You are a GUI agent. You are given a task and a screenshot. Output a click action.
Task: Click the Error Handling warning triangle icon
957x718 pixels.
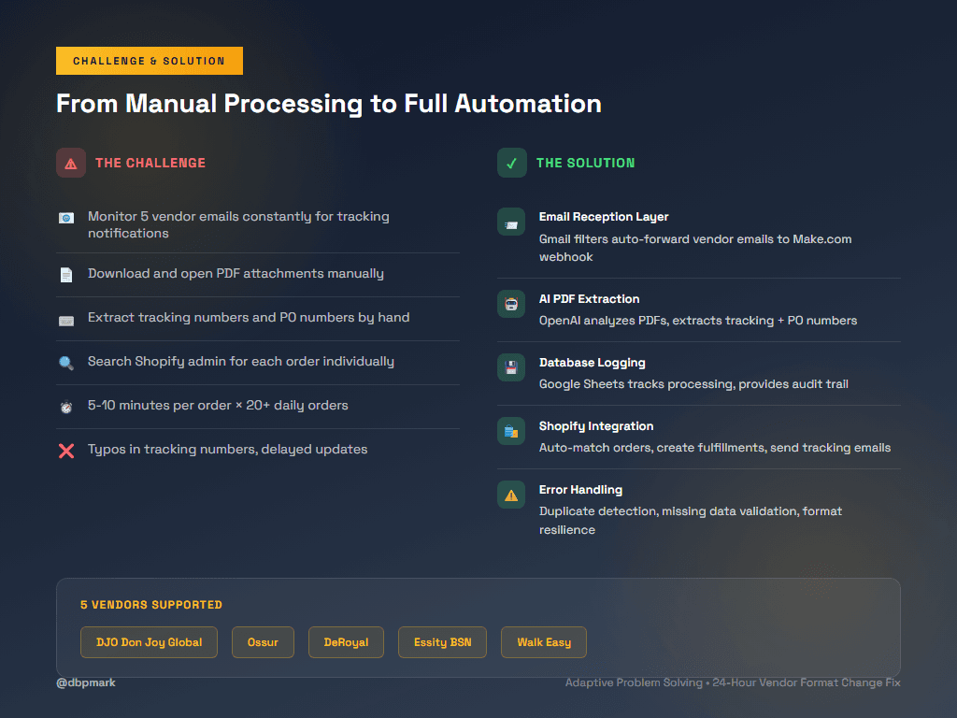[x=510, y=495]
